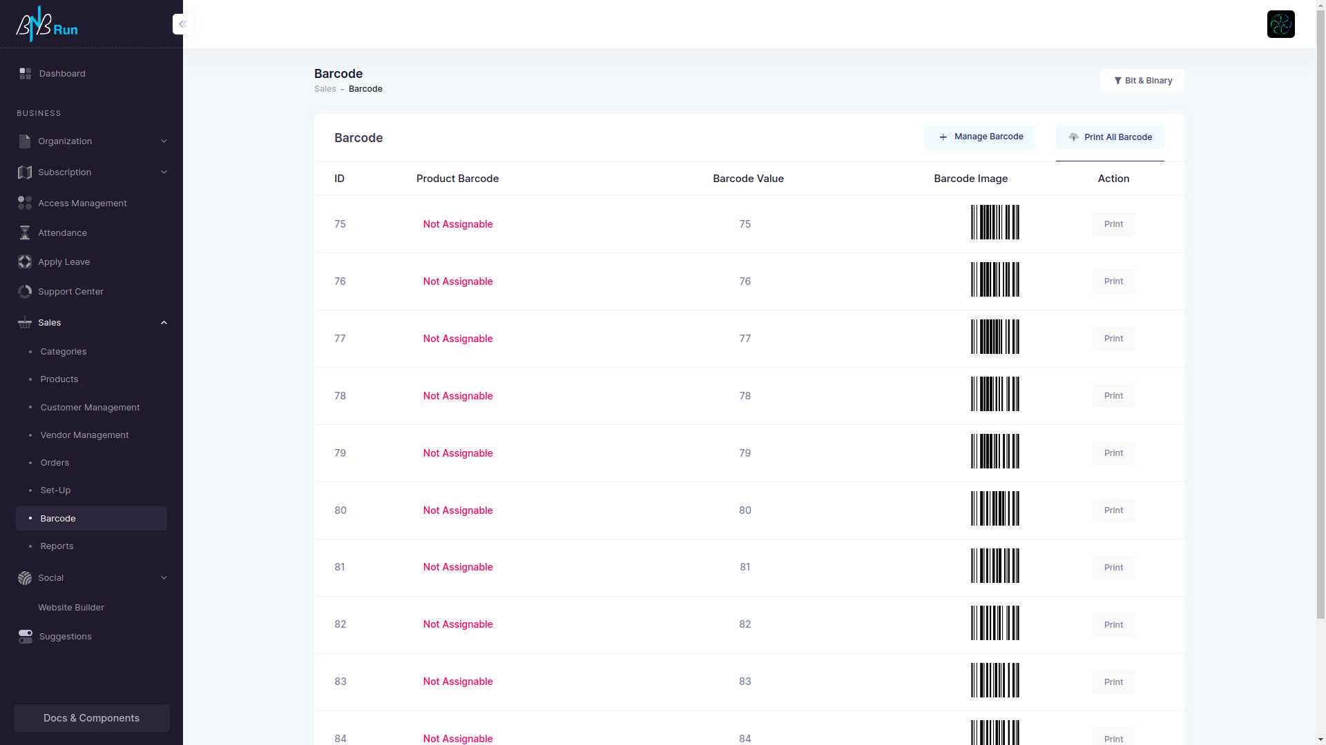
Task: Click the plus icon in Manage Barcode
Action: coord(943,137)
